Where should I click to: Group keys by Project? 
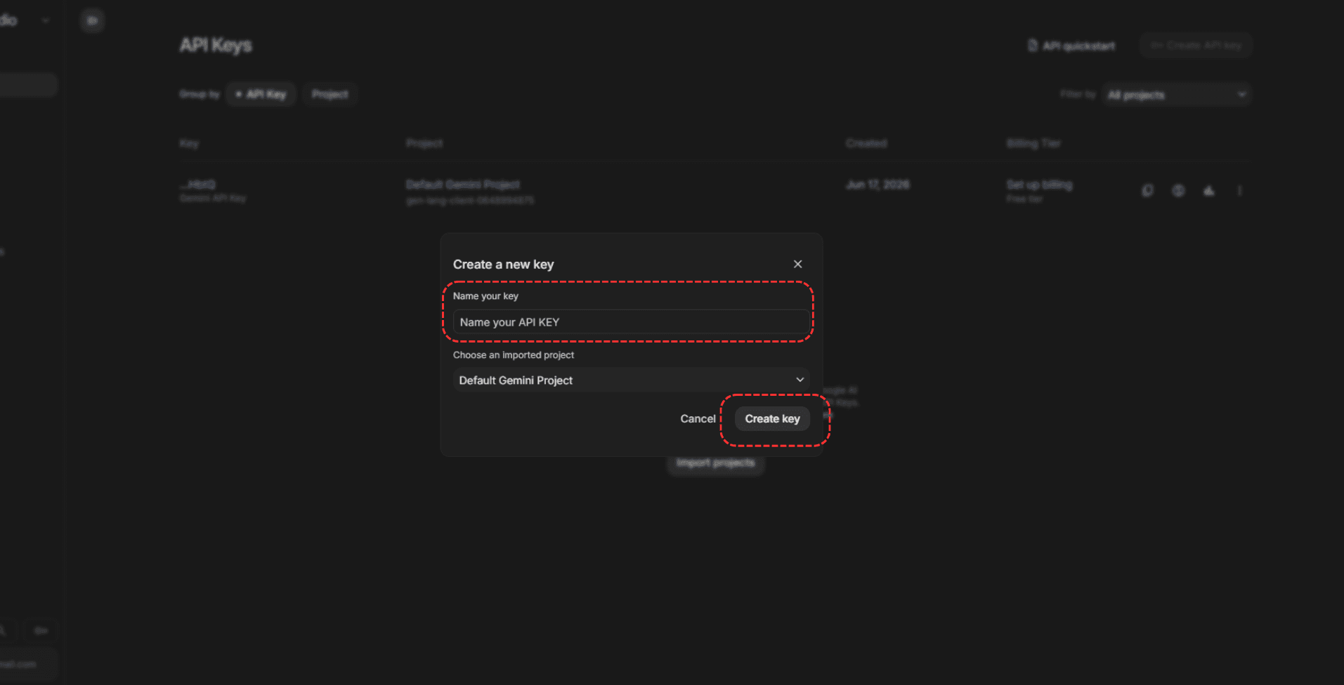[330, 94]
